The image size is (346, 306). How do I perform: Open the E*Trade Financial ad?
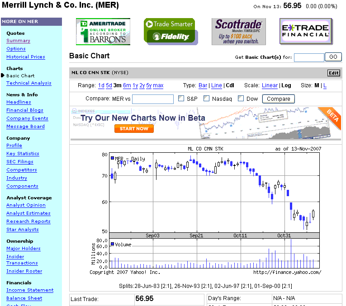tap(306, 31)
